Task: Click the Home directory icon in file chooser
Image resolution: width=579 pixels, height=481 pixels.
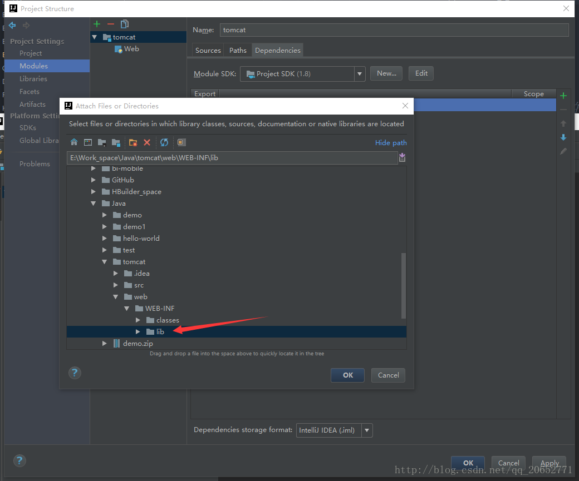Action: (x=74, y=142)
